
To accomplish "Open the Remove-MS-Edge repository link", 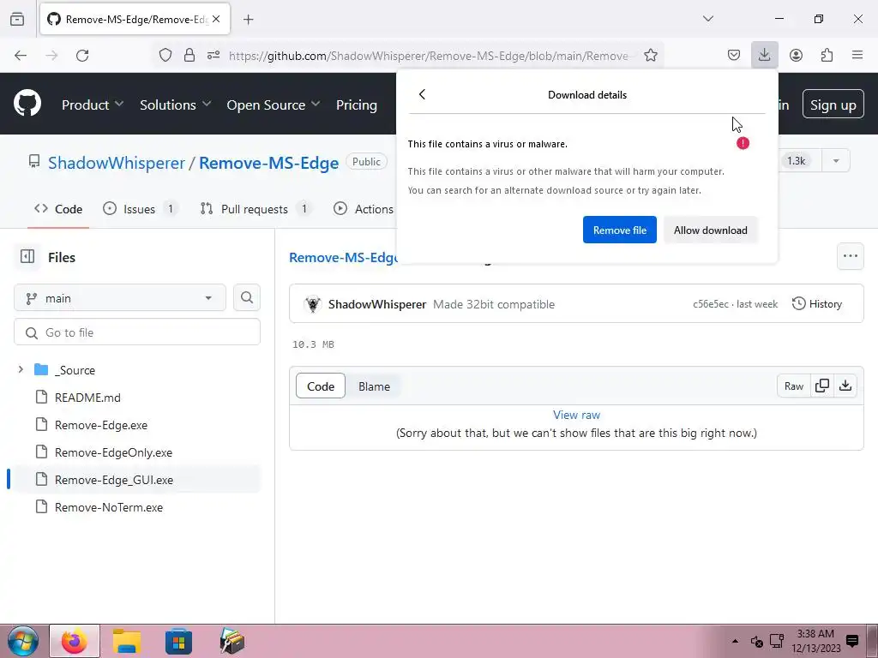I will 268,163.
